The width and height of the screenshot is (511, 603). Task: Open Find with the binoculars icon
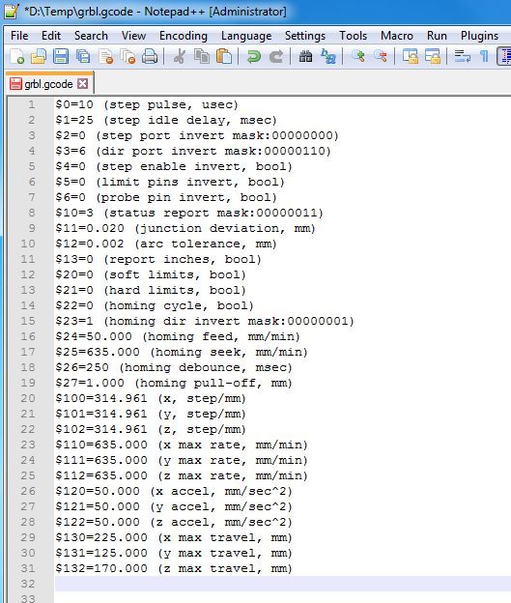(x=305, y=56)
